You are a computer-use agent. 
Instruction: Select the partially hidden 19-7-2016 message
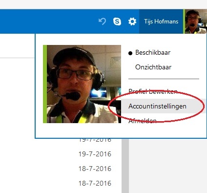point(95,140)
